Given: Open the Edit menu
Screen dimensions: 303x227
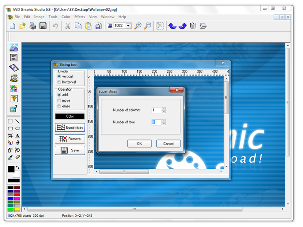Looking at the screenshot, I should [x=27, y=17].
